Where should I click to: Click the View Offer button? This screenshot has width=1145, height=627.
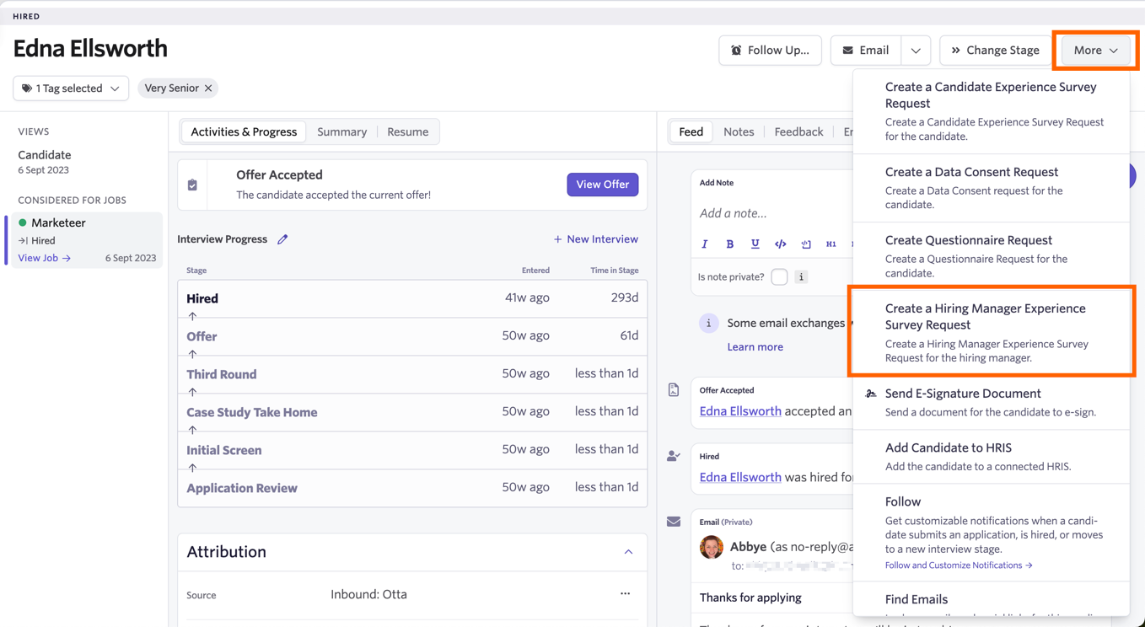click(x=603, y=185)
